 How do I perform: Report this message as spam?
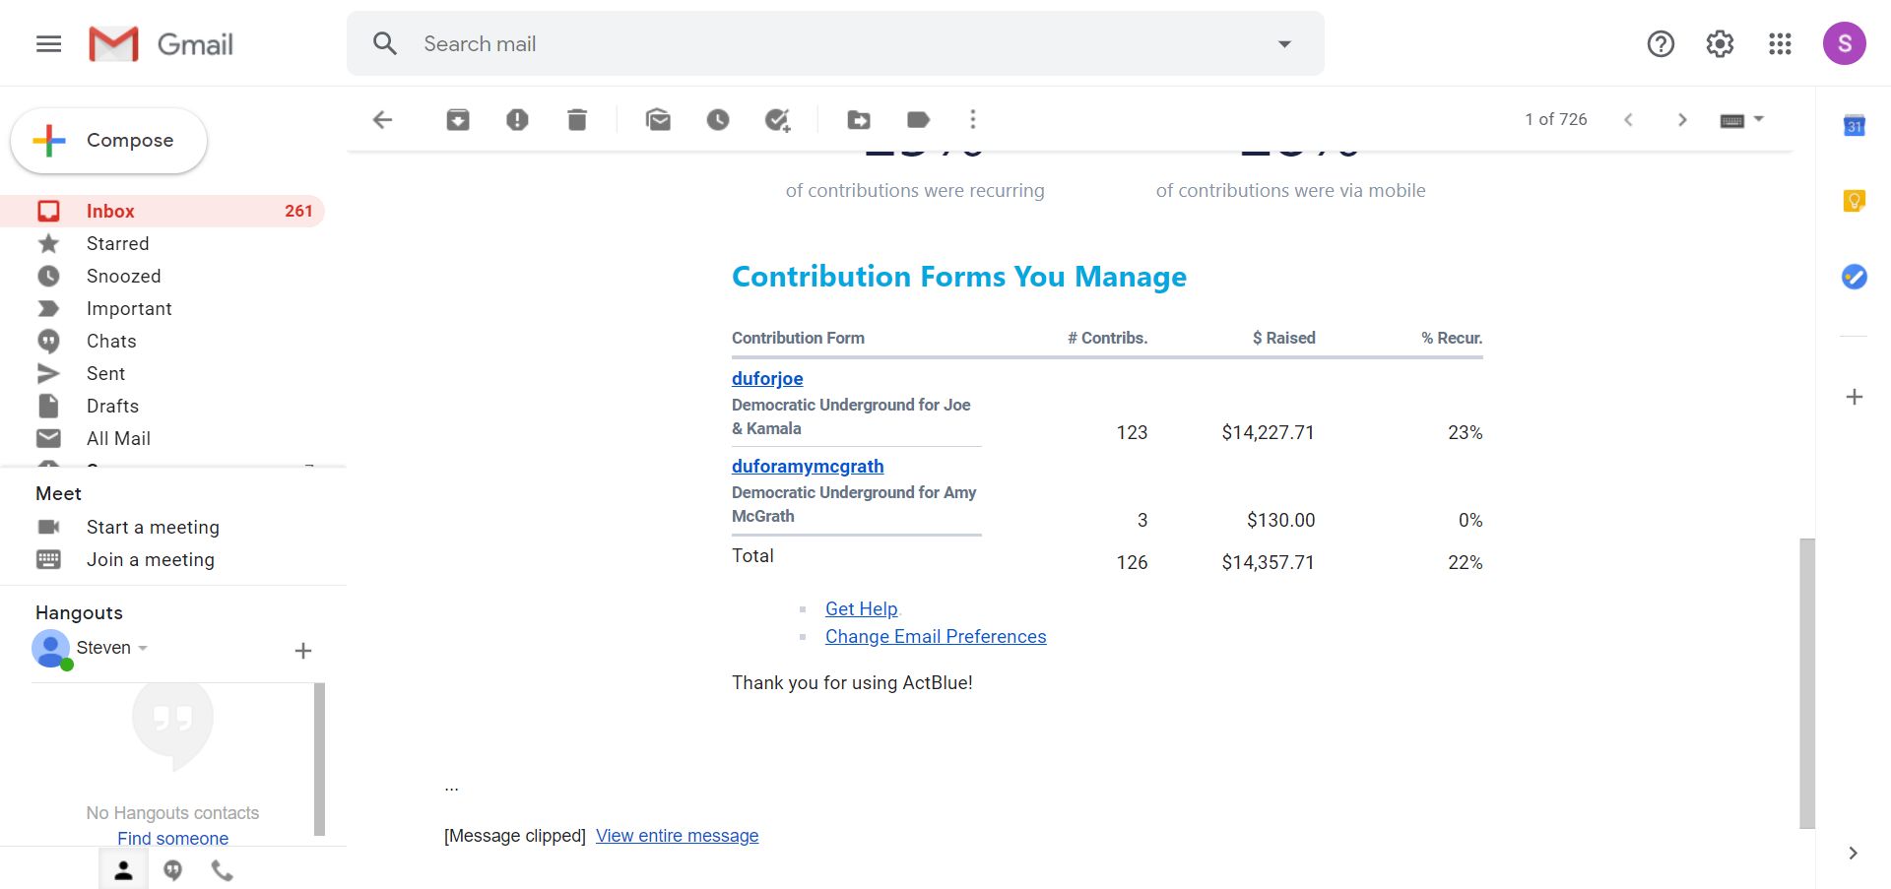coord(517,120)
